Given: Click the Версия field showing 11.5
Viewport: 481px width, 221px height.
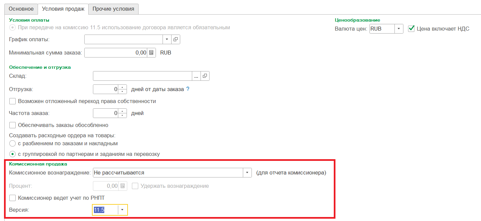Looking at the screenshot, I should point(105,210).
